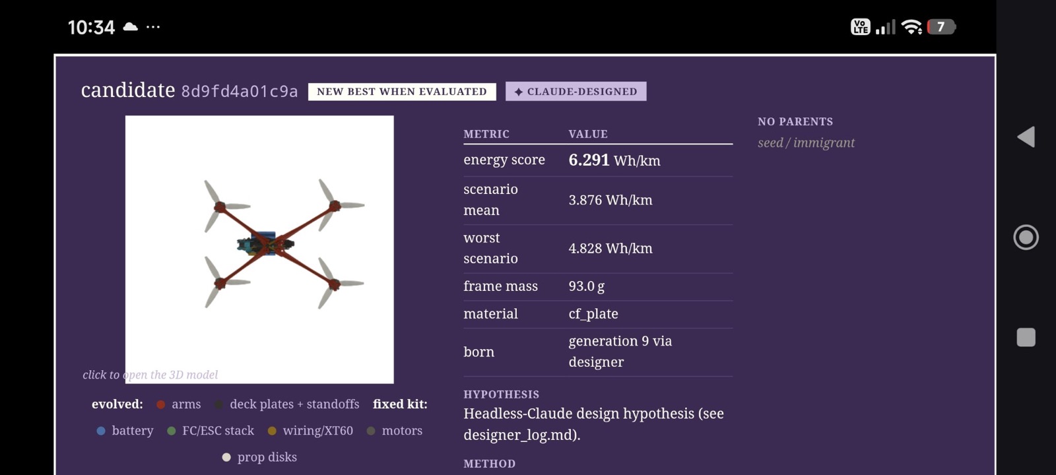1056x475 pixels.
Task: Click the 'frame mass' row label
Action: [x=500, y=286]
